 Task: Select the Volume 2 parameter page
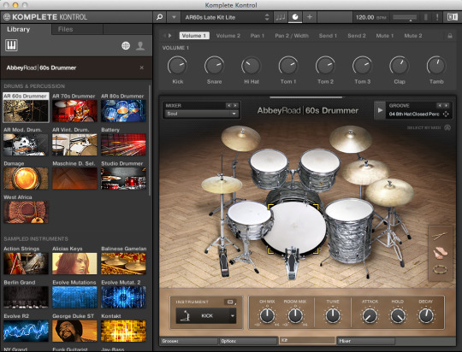(228, 36)
